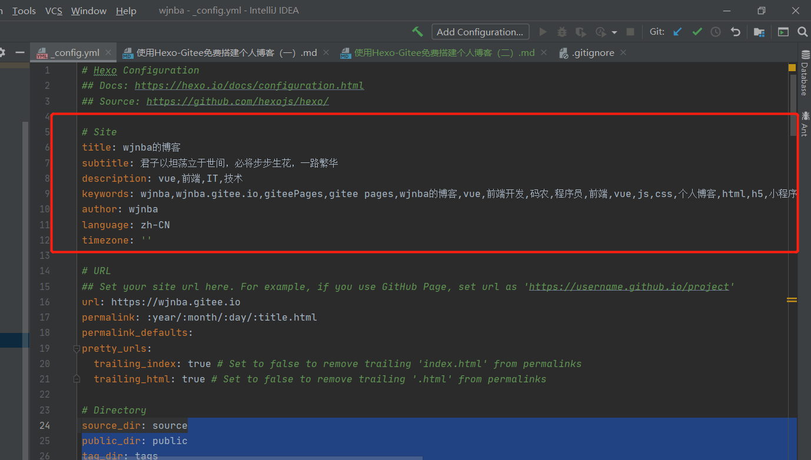Open the Ant side tool window
This screenshot has width=811, height=460.
(804, 124)
